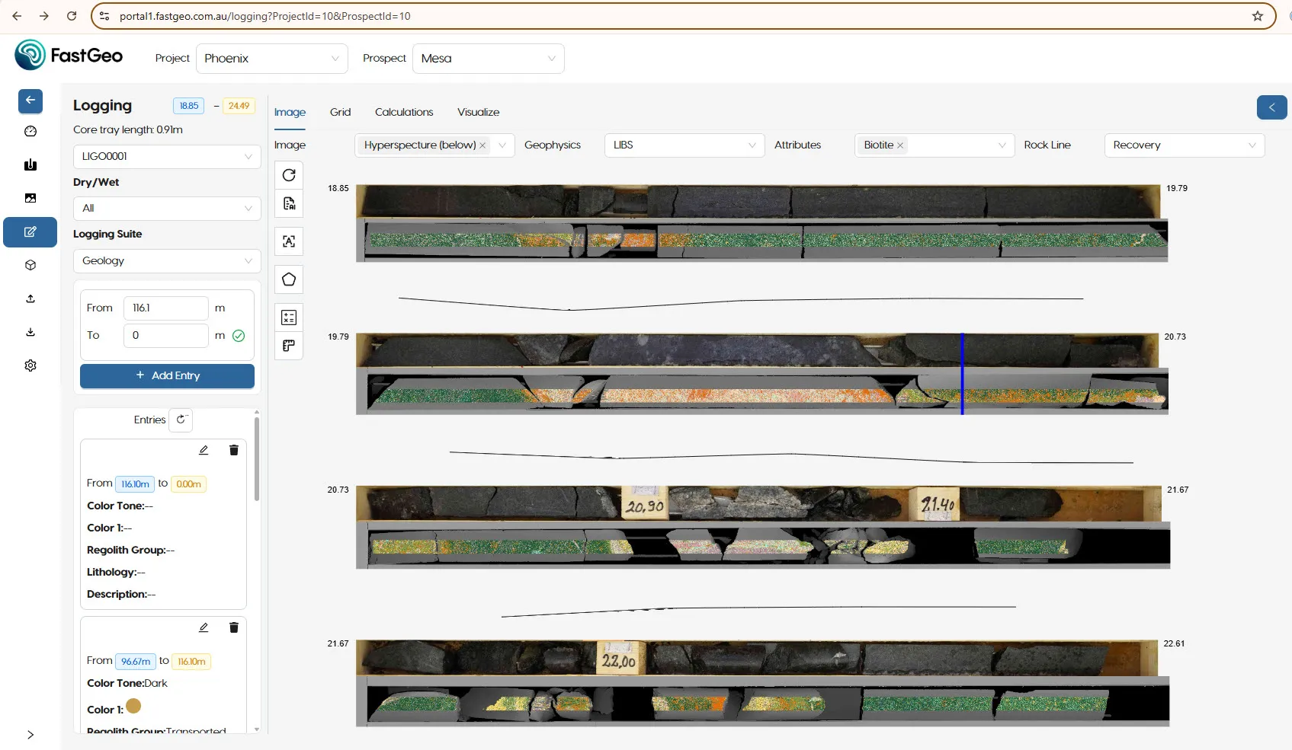Open the Logging Suite Geology dropdown

[167, 260]
